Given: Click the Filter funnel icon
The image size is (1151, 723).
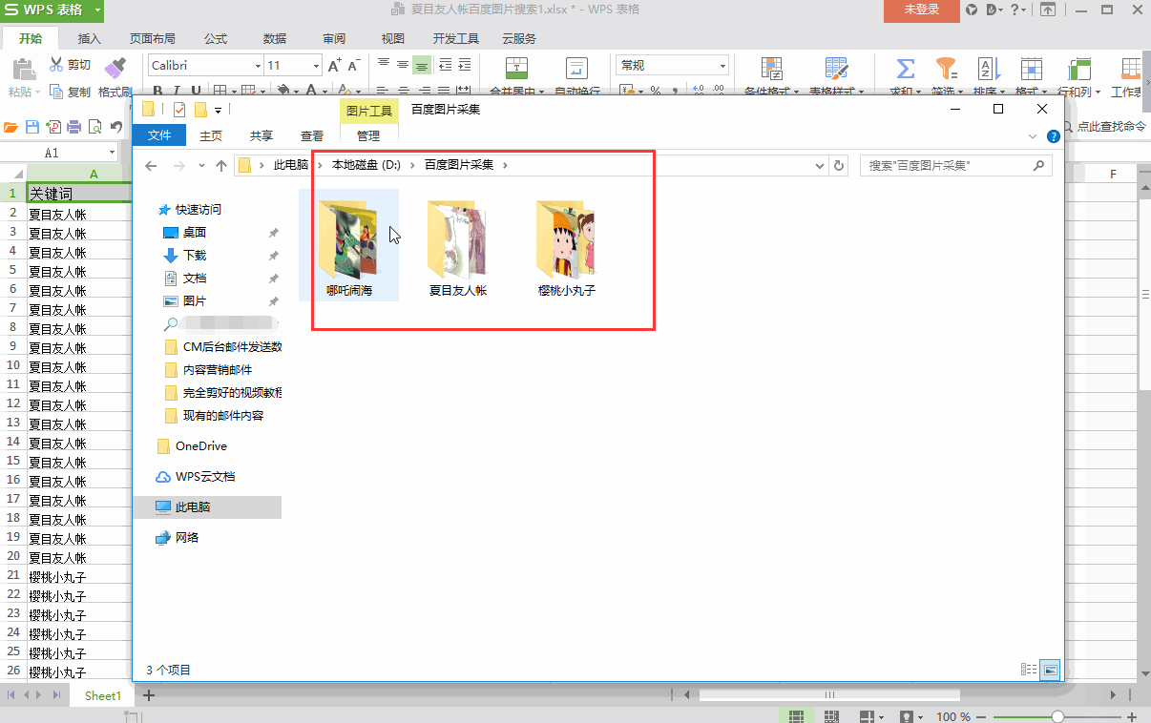Looking at the screenshot, I should pos(946,69).
